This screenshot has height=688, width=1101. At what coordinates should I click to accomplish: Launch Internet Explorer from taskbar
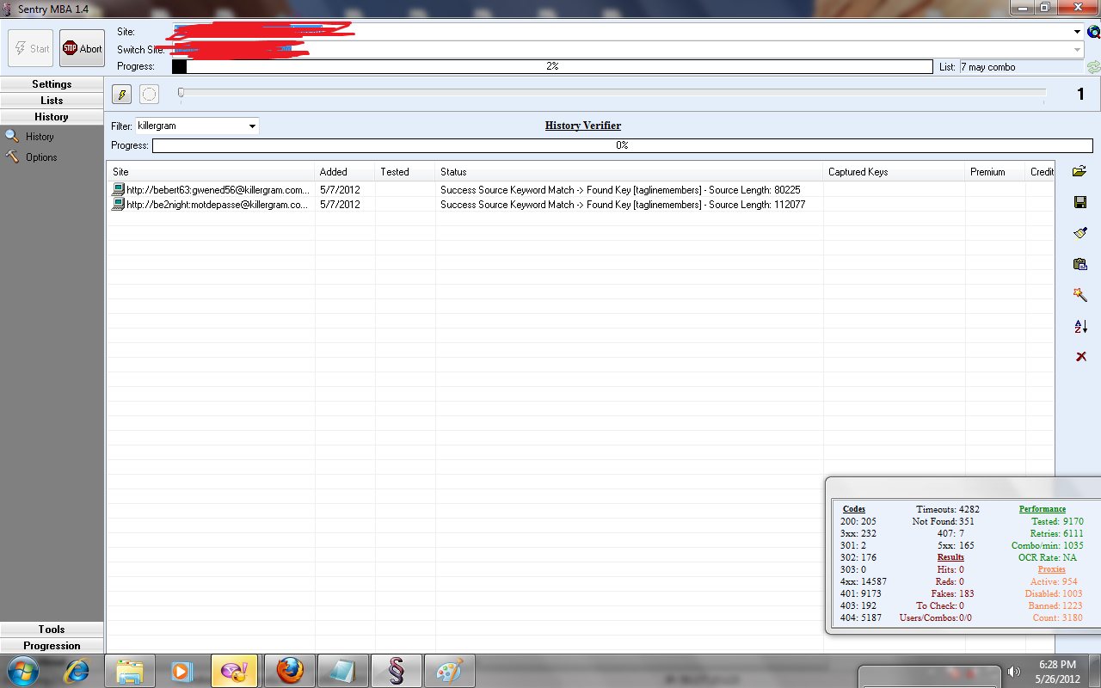click(x=77, y=671)
